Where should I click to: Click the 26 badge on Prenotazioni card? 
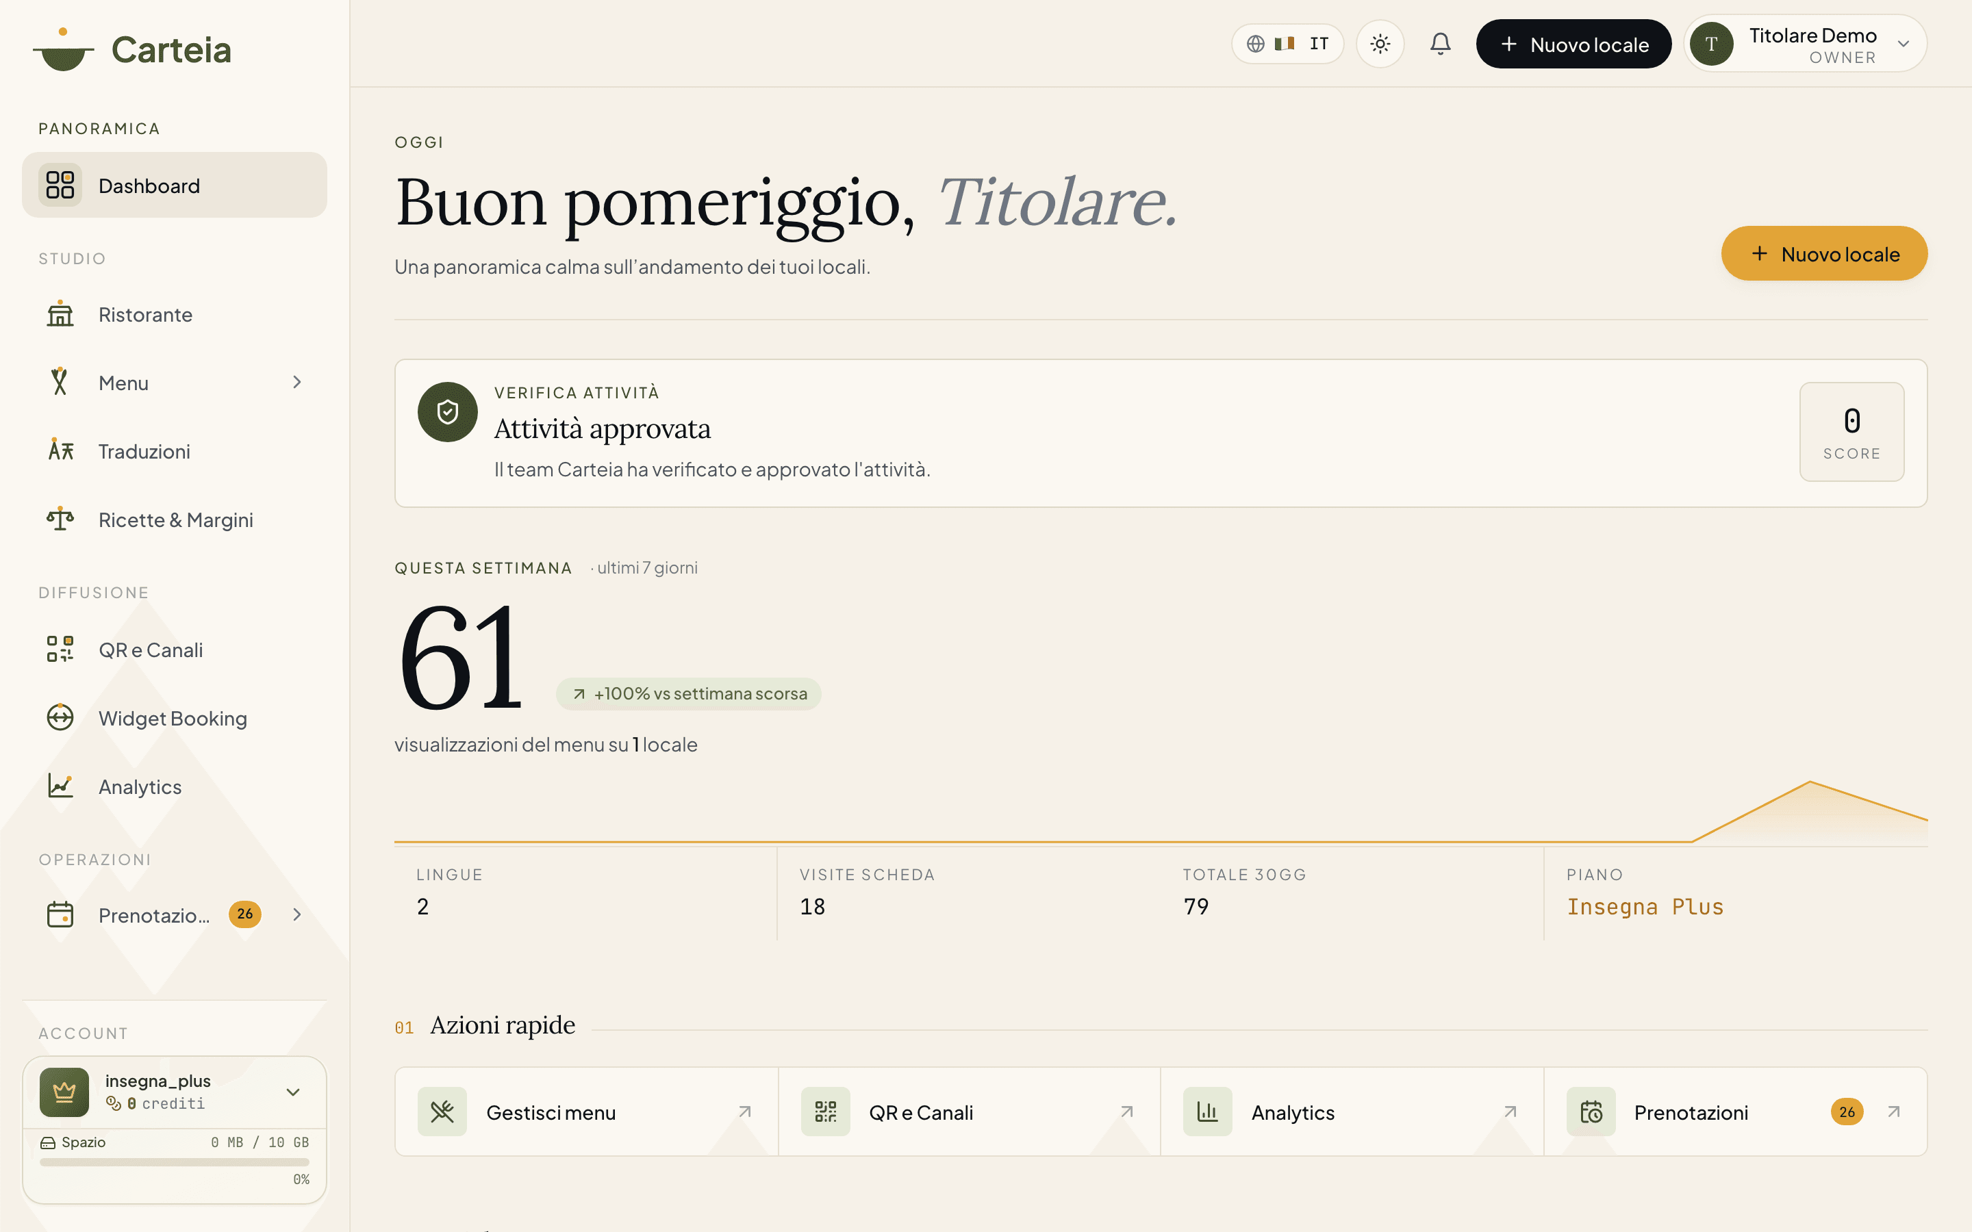coord(1847,1112)
